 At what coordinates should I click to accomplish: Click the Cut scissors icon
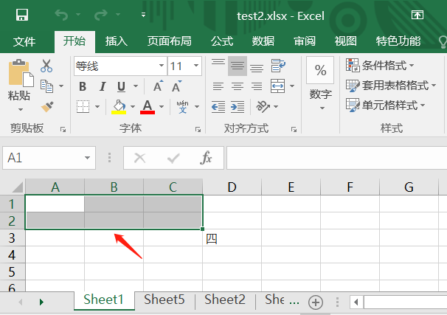[47, 66]
